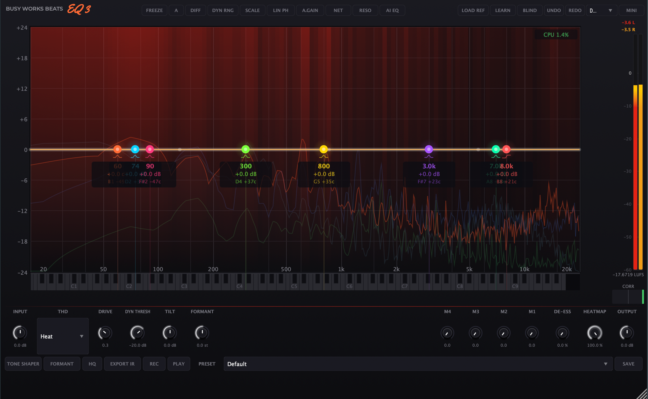The width and height of the screenshot is (648, 399).
Task: Open the dropdown beside REDO
Action: pos(601,10)
